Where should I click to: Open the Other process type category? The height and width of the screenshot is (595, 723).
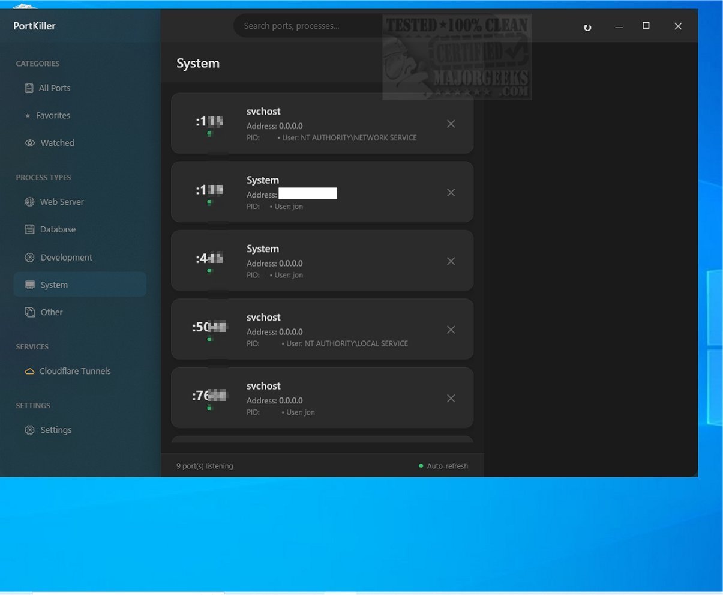click(x=51, y=312)
